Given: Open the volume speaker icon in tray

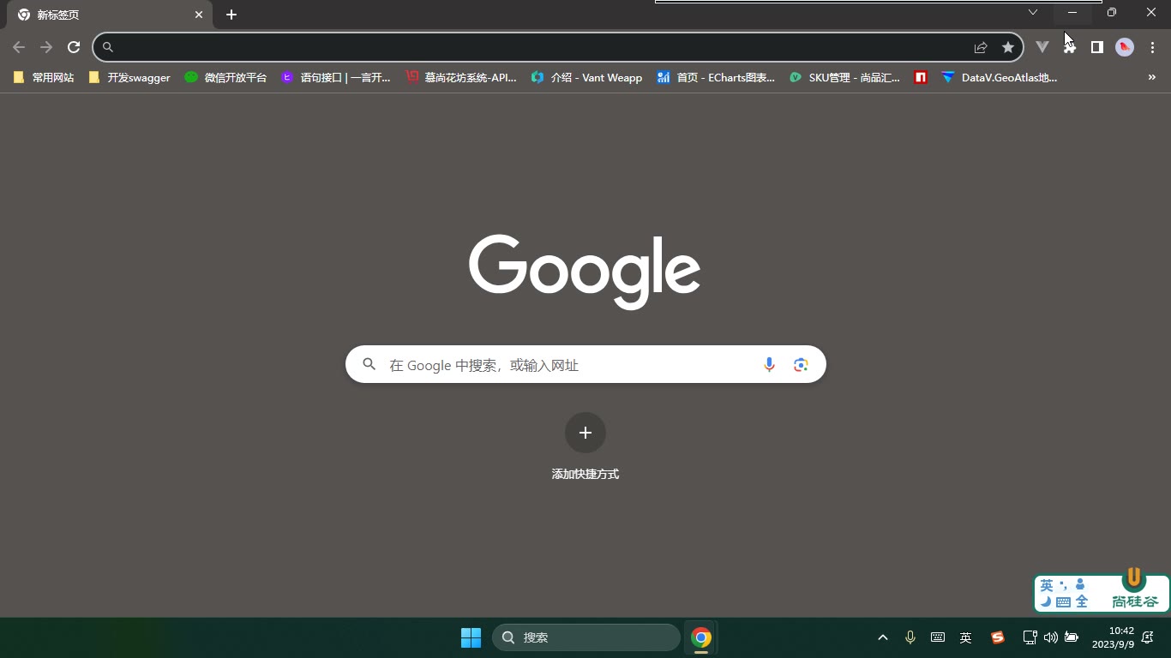Looking at the screenshot, I should [1050, 637].
